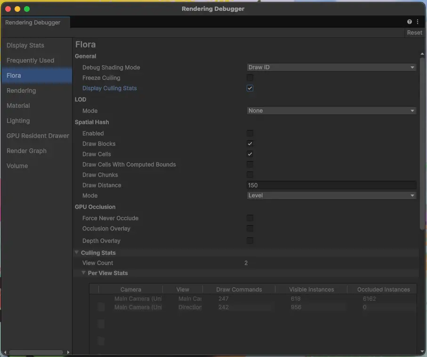
Task: Click the Camera column header
Action: tap(131, 290)
